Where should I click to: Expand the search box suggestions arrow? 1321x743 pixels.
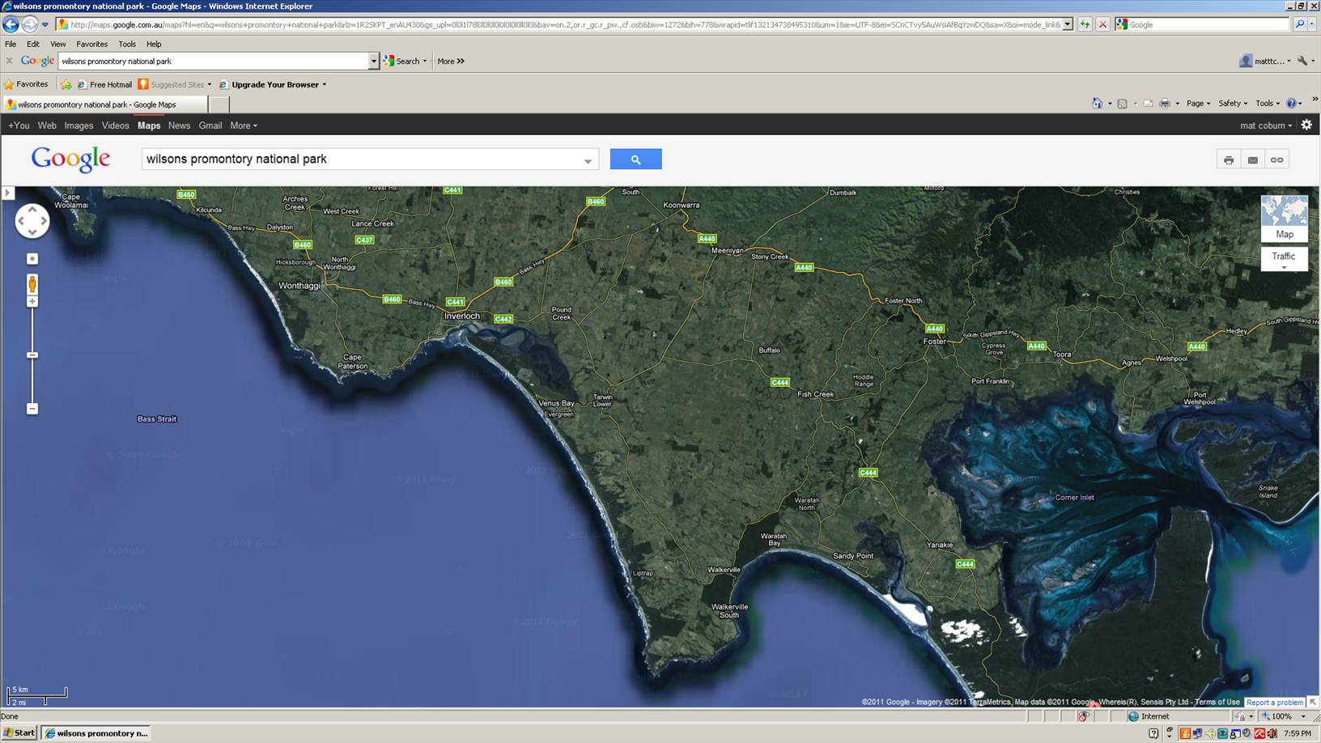pos(588,160)
